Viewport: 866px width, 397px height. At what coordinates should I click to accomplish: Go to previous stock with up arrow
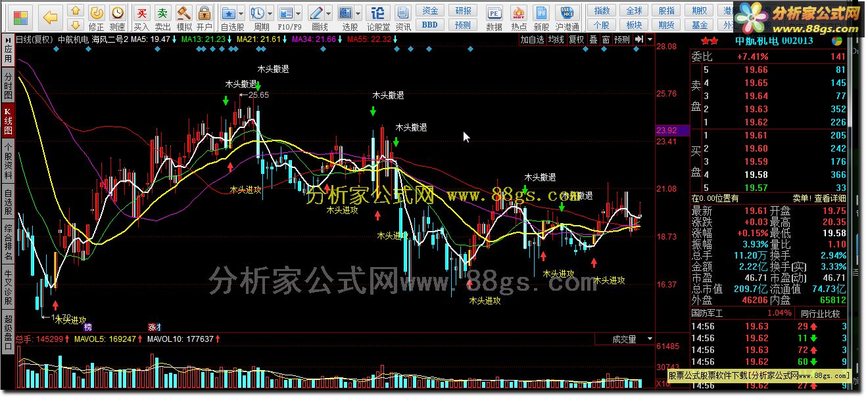(76, 11)
